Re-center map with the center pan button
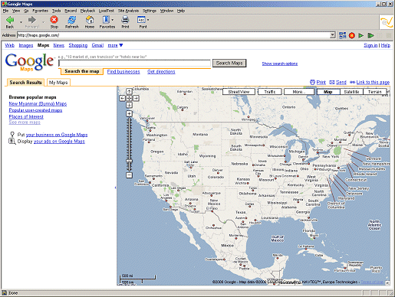The height and width of the screenshot is (297, 395). point(129,98)
